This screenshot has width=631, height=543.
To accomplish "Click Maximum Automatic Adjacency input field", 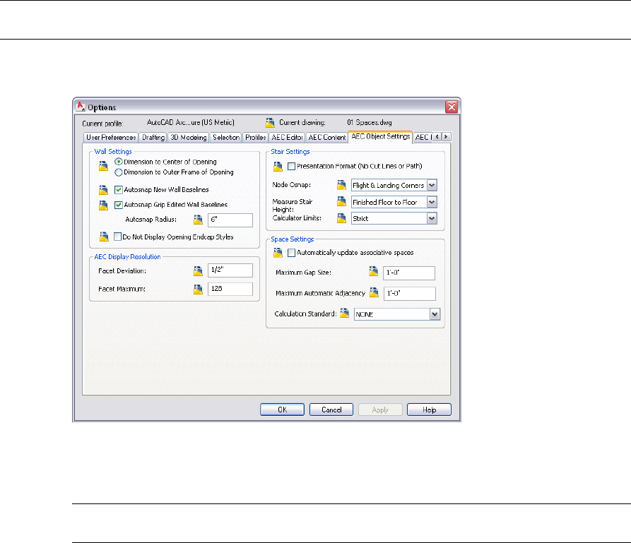I will [x=410, y=294].
